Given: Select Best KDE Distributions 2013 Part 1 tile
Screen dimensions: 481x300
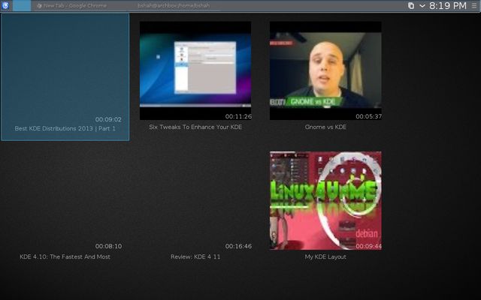Looking at the screenshot, I should click(65, 77).
